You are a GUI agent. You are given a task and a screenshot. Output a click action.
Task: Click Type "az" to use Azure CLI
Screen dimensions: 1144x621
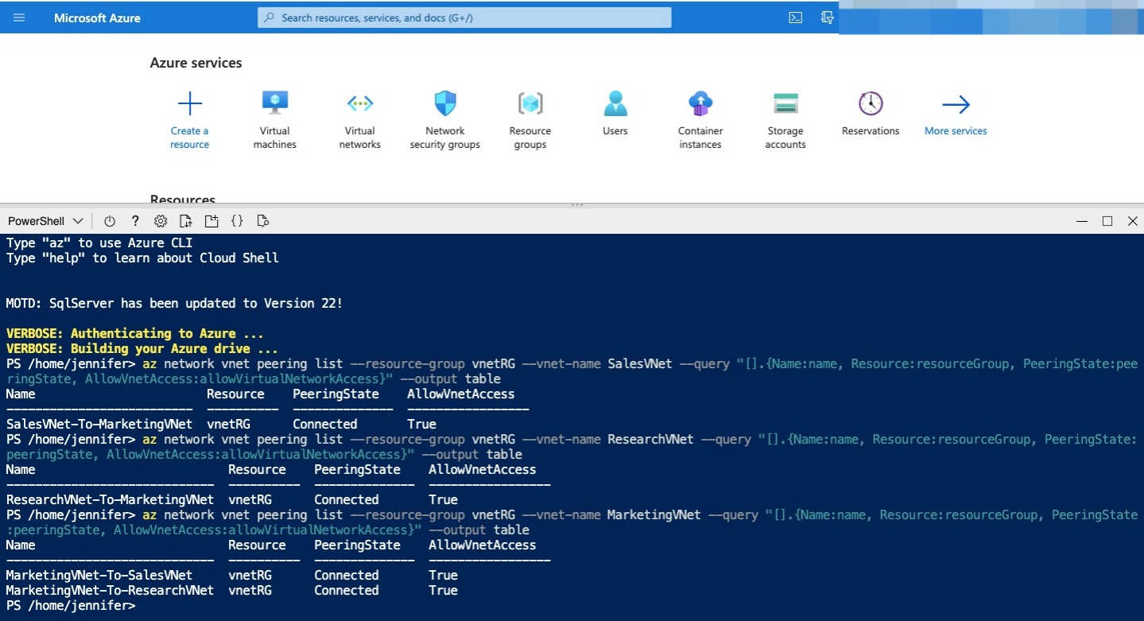99,243
